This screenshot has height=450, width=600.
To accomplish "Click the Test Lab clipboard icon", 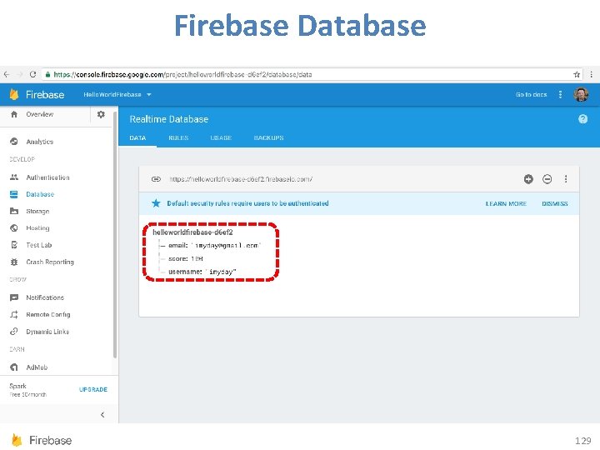I will pos(14,245).
